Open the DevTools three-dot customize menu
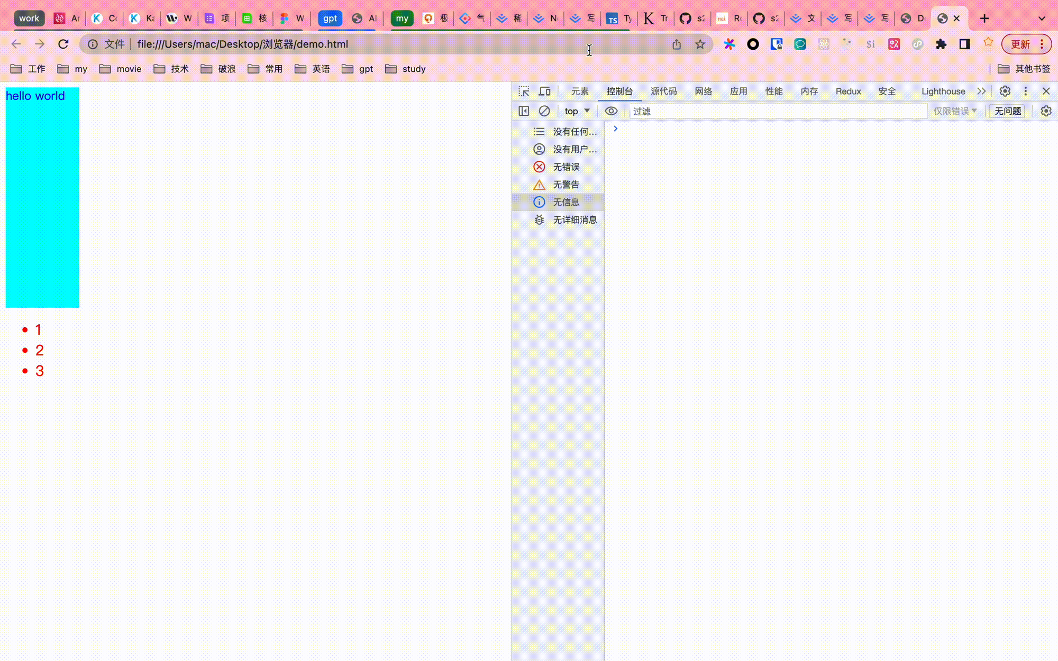 [1025, 91]
